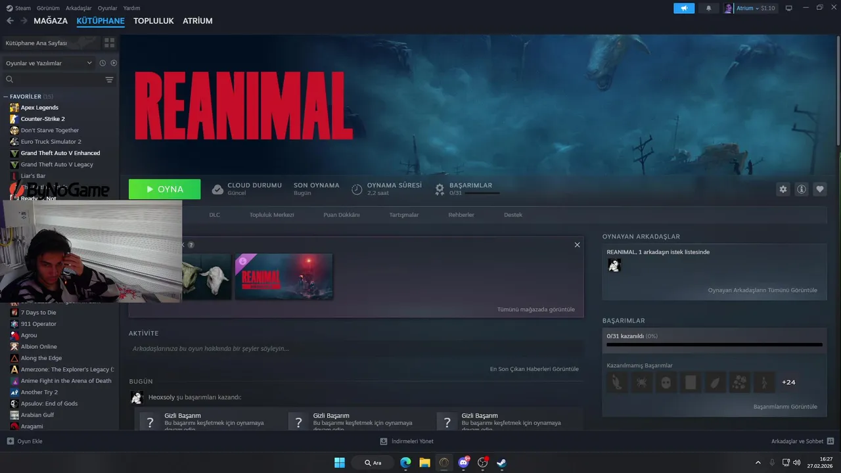The height and width of the screenshot is (473, 841).
Task: Open Destek tab
Action: pos(513,215)
